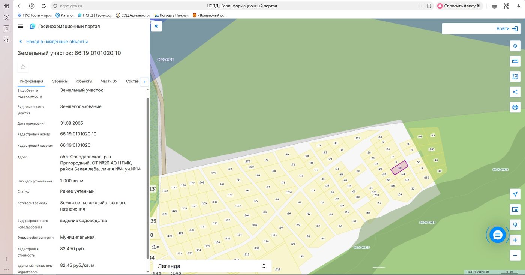
Task: Open the ГИС Торги bookmark
Action: [x=34, y=15]
